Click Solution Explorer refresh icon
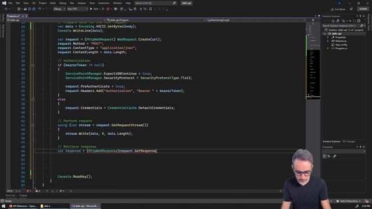 [x=354, y=21]
